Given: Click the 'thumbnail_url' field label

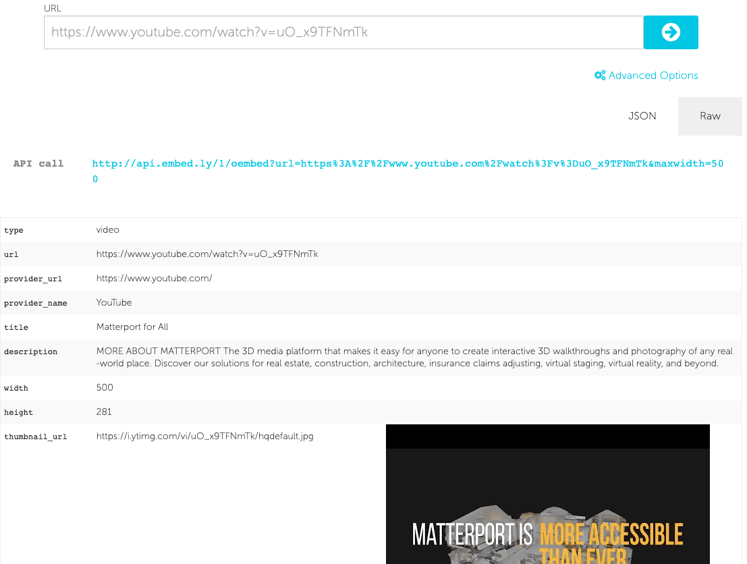Looking at the screenshot, I should (35, 436).
